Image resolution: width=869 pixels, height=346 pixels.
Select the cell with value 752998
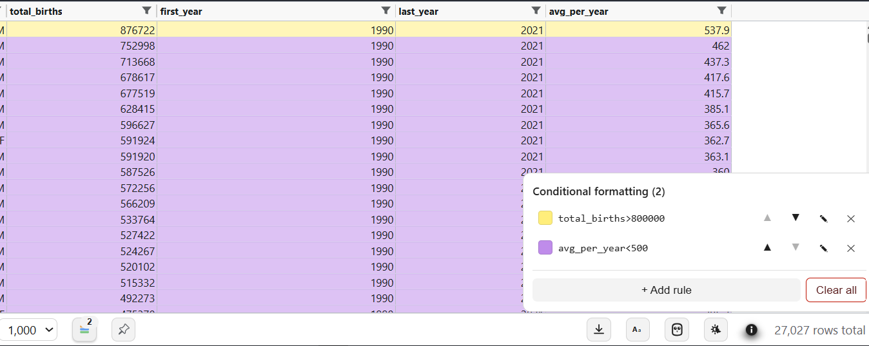(82, 46)
